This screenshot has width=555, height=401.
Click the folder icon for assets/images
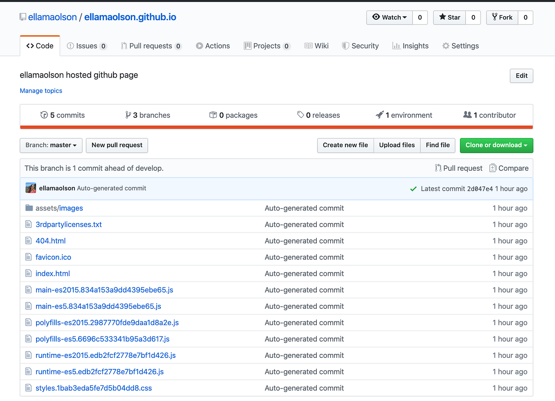click(x=29, y=208)
